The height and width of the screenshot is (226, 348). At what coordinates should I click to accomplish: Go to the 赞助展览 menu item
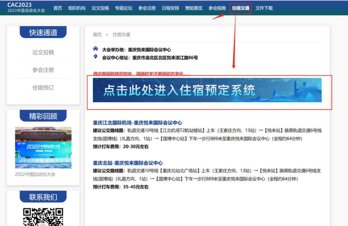pyautogui.click(x=194, y=8)
